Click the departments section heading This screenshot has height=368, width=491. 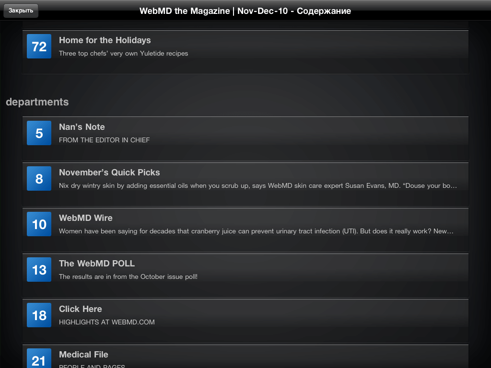coord(37,102)
